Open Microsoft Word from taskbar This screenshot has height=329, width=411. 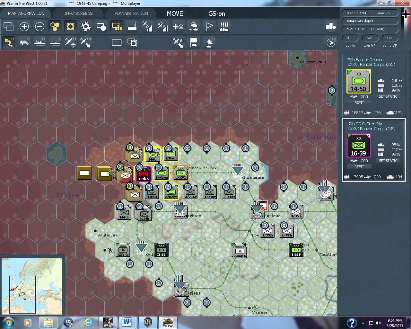coord(127,323)
